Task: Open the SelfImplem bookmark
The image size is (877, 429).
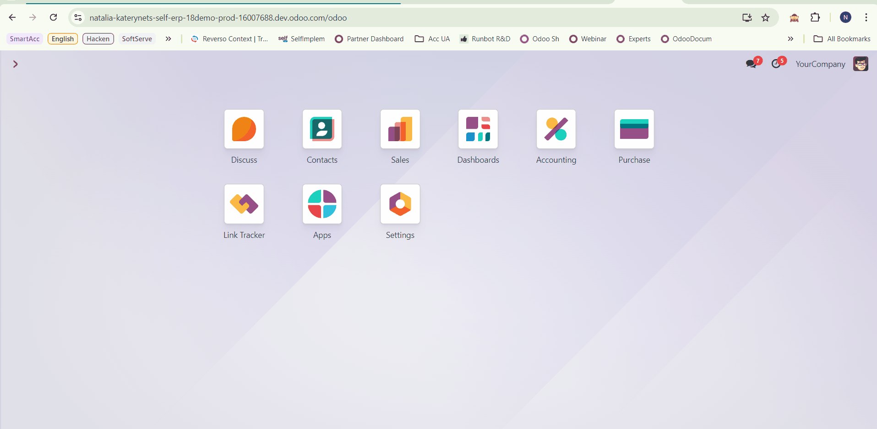Action: 301,39
